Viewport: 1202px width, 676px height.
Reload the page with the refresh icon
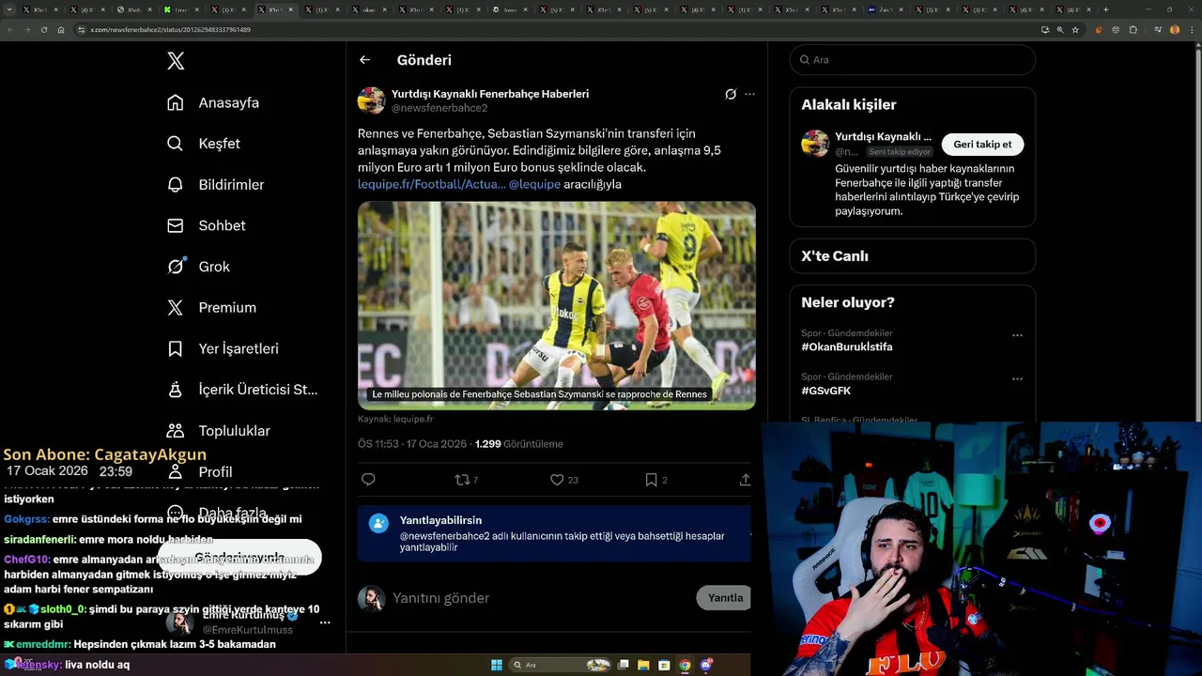(43, 30)
